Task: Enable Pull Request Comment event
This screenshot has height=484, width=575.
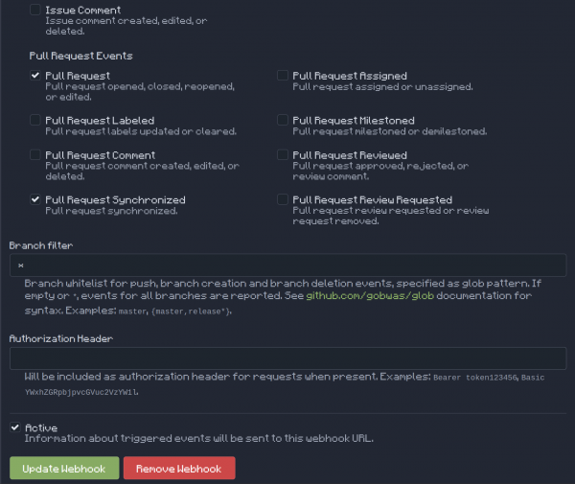Action: (35, 154)
